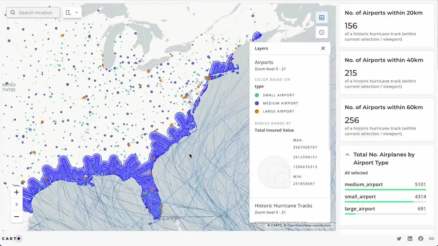Open the selection tool dropdown arrow
This screenshot has width=438, height=246.
tap(77, 13)
